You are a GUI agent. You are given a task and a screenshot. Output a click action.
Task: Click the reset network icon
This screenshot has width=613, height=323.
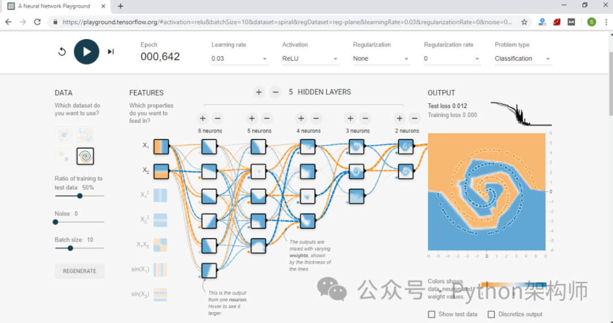(62, 52)
